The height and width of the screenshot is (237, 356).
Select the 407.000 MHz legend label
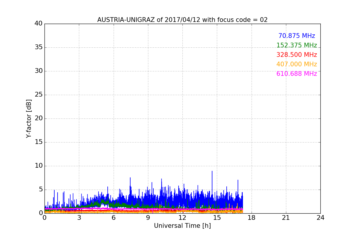297,64
